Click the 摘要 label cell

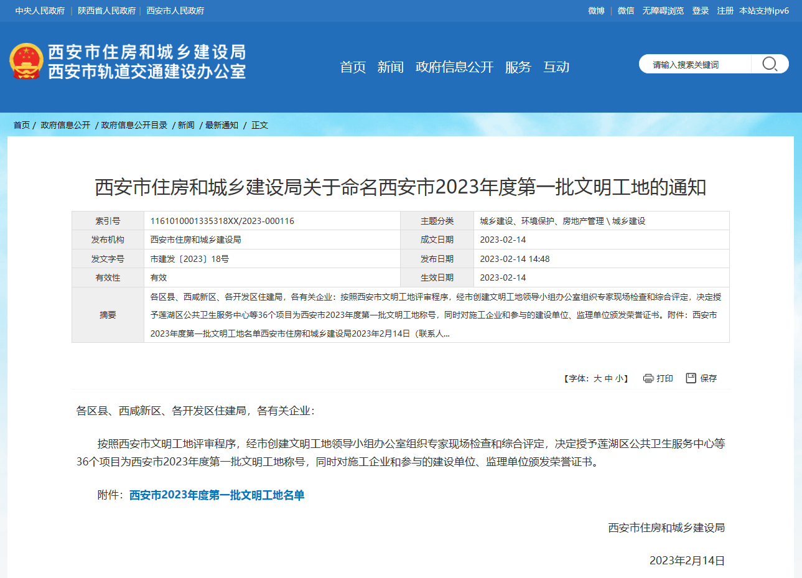coord(108,315)
